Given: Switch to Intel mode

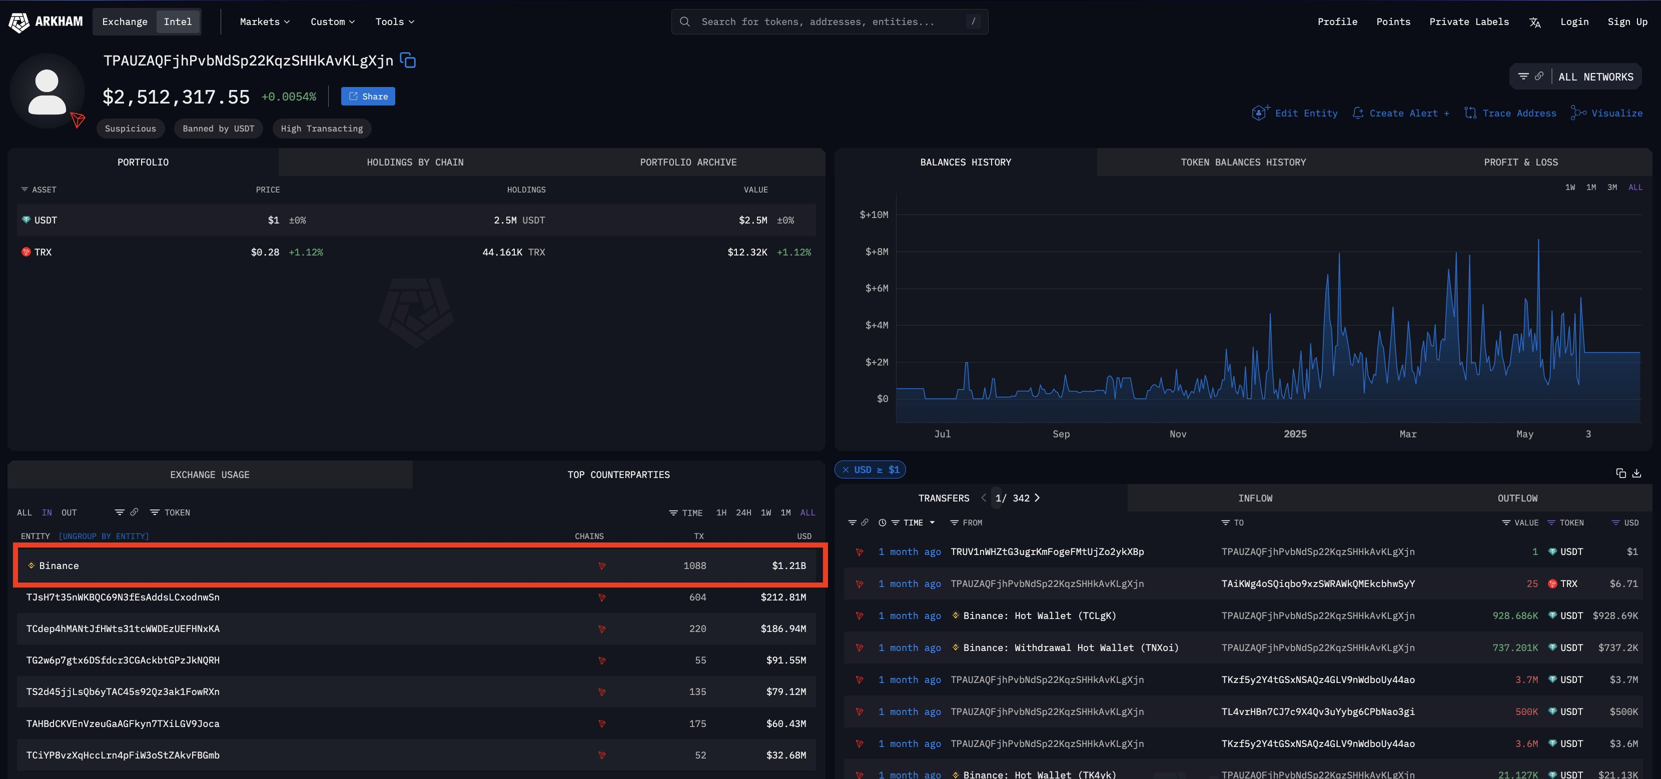Looking at the screenshot, I should [178, 22].
